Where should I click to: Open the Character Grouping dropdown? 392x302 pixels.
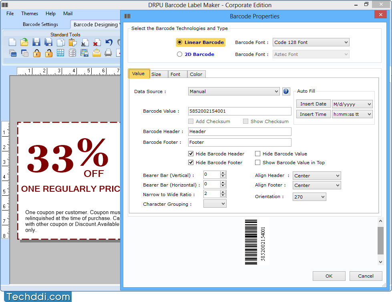click(x=215, y=204)
